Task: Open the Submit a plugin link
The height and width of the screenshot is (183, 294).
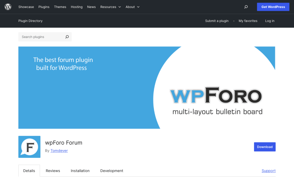Action: click(x=217, y=21)
